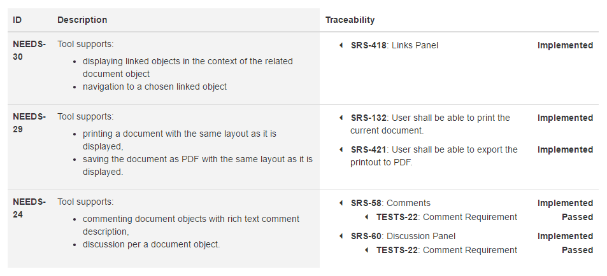Viewport: 607px width, 276px height.
Task: Click the arrow icon beside SRS-132
Action: coord(341,118)
